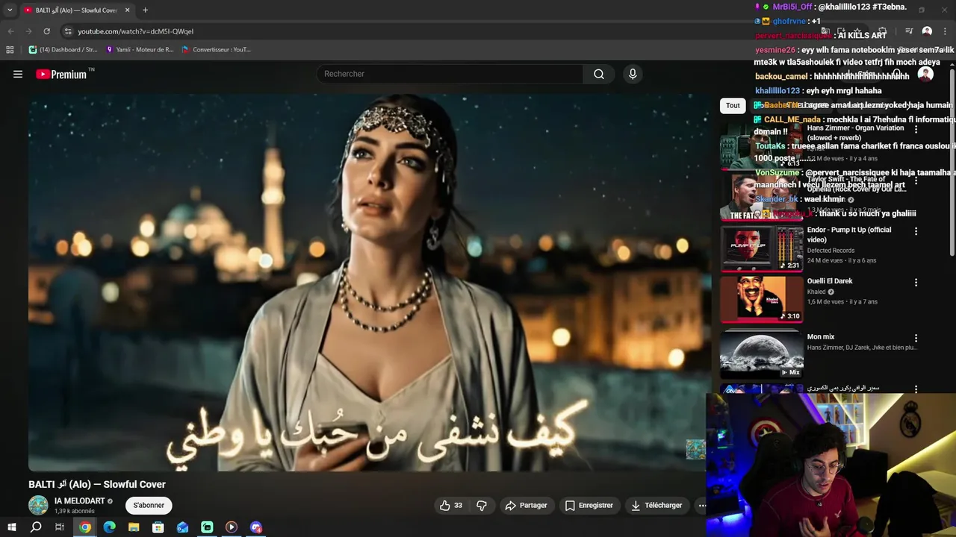Screen dimensions: 956x537
Task: Open options menu for Mon mix
Action: click(916, 339)
